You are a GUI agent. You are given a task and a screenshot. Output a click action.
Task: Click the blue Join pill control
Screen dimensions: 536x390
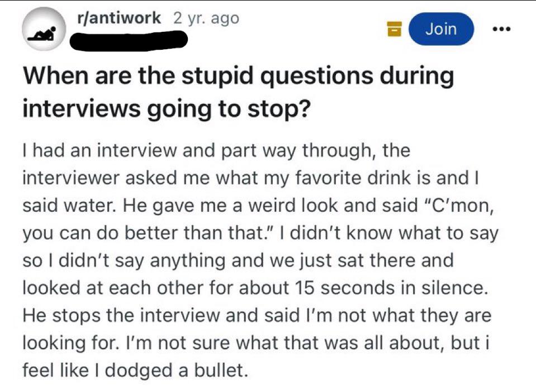440,28
